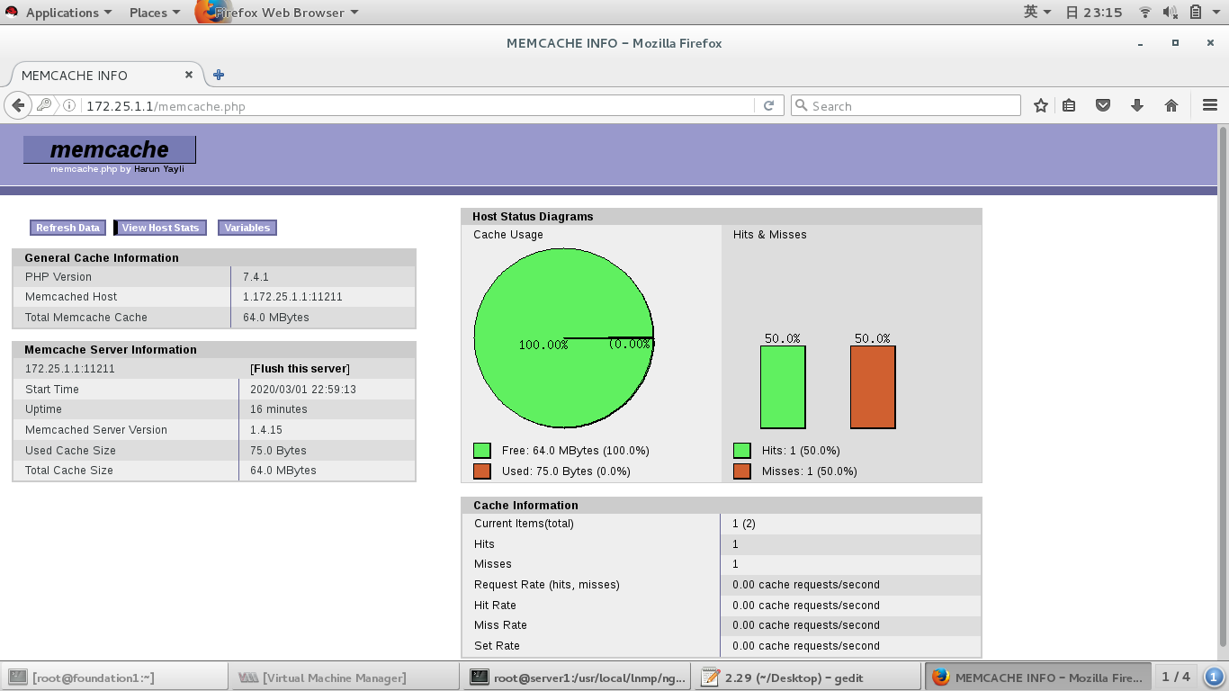Viewport: 1229px width, 691px height.
Task: Click the reload page icon in URL bar
Action: (x=768, y=106)
